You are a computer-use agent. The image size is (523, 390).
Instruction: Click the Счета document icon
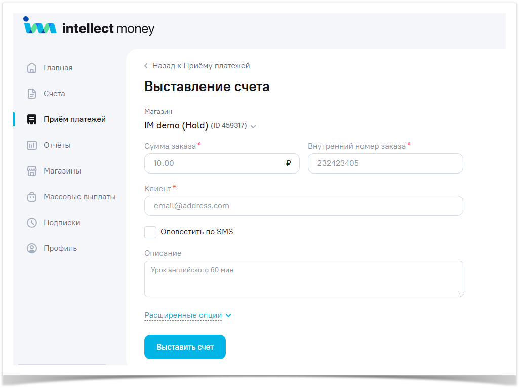(32, 94)
